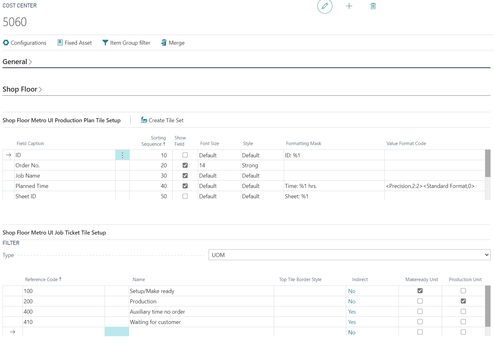This screenshot has height=359, width=494.
Task: Click Indirect Yes for Waiting for customer
Action: click(352, 322)
